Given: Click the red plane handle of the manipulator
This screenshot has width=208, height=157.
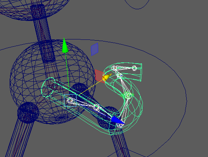Looking at the screenshot, I should pyautogui.click(x=99, y=76).
